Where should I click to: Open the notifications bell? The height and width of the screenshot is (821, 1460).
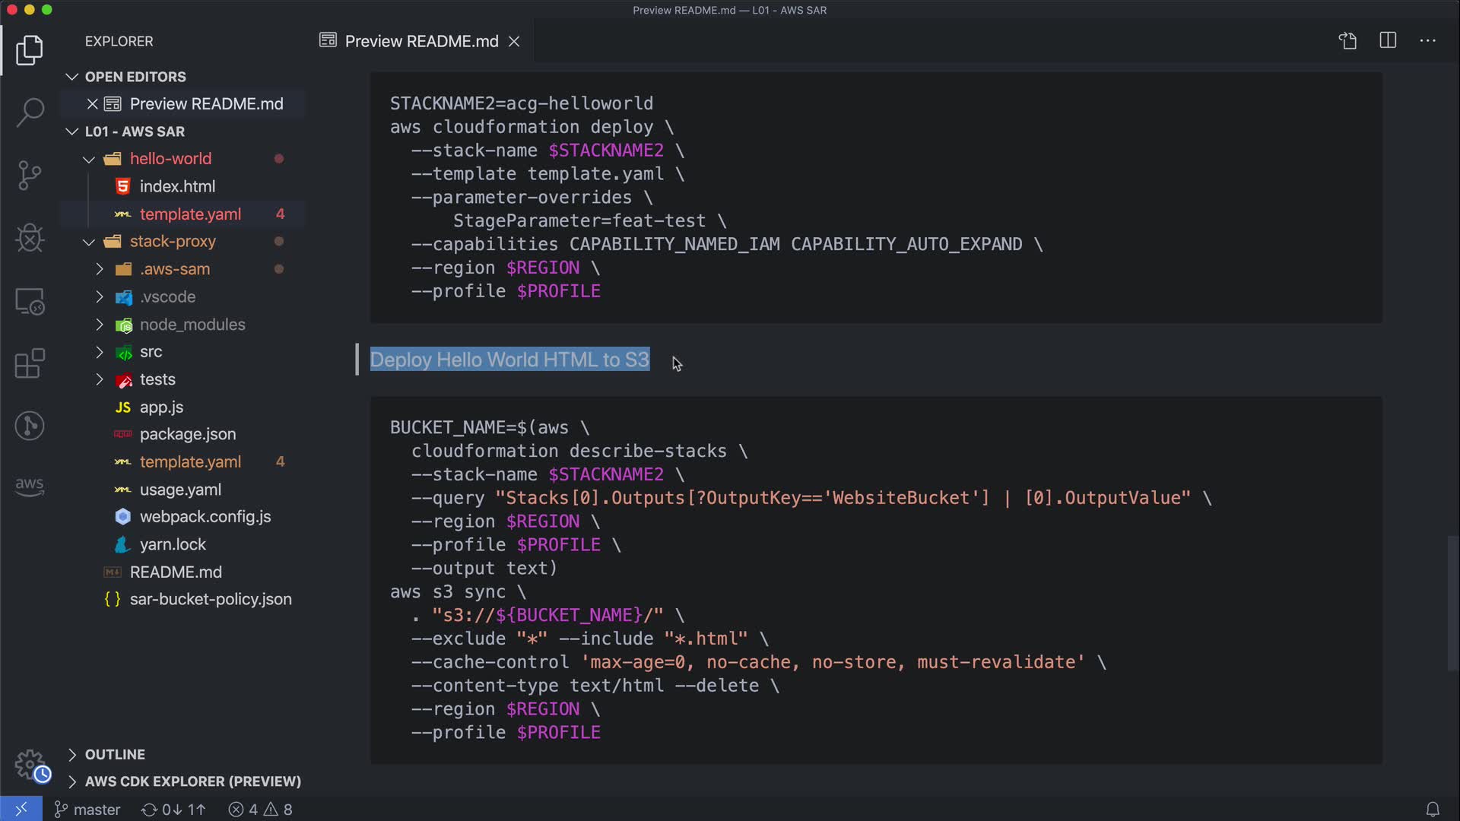(x=1432, y=810)
